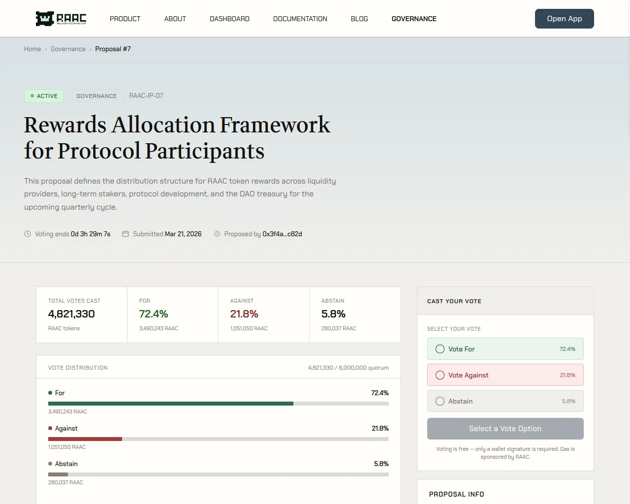
Task: Click the clock icon beside Voting ends
Action: point(28,234)
